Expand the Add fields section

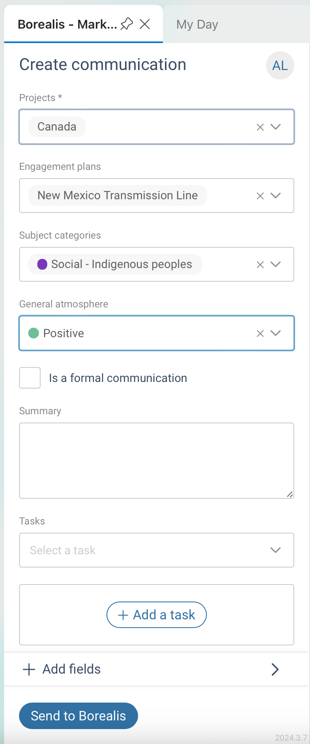point(275,669)
